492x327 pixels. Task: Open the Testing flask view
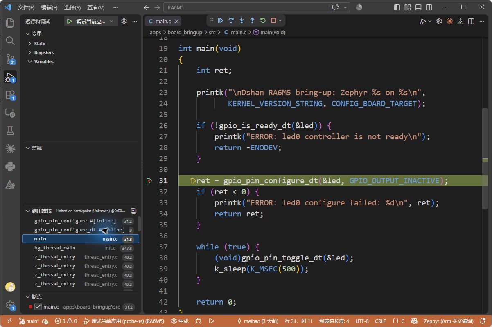pos(10,130)
